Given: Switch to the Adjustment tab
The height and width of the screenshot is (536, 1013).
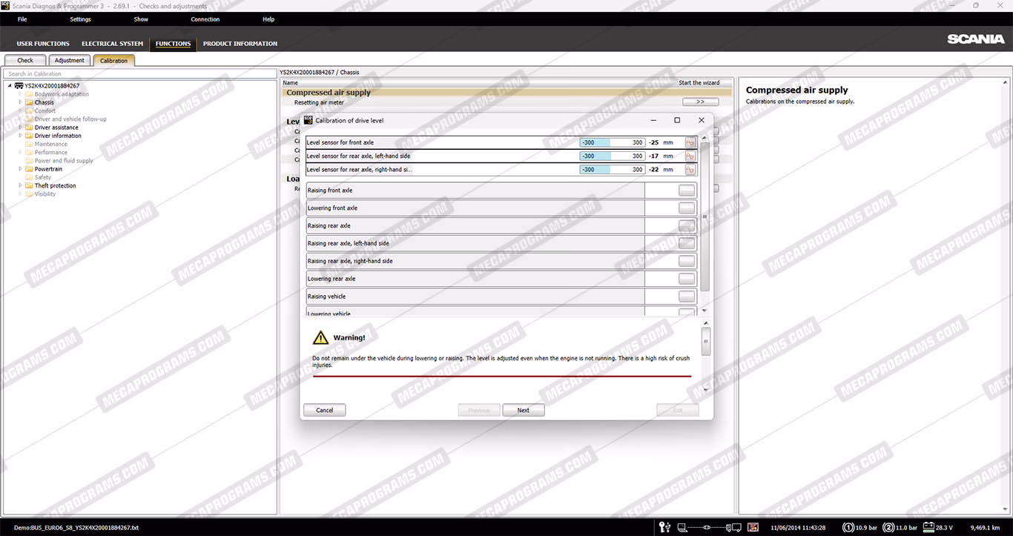Looking at the screenshot, I should coord(69,61).
